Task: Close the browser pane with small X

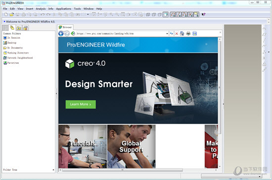Action: pos(220,33)
